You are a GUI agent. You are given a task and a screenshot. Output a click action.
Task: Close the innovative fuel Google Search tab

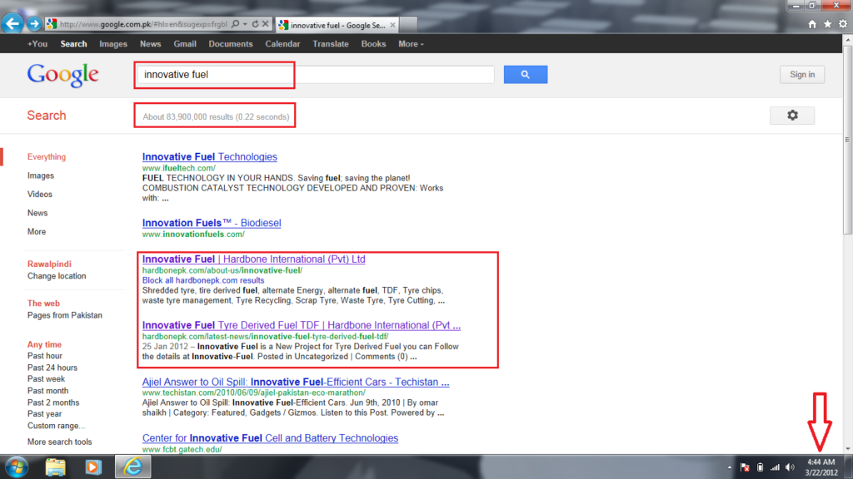pyautogui.click(x=392, y=25)
